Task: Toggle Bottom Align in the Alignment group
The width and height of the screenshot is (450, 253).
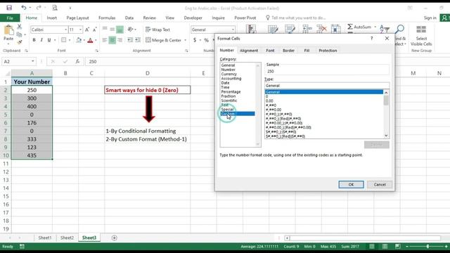Action: point(120,30)
